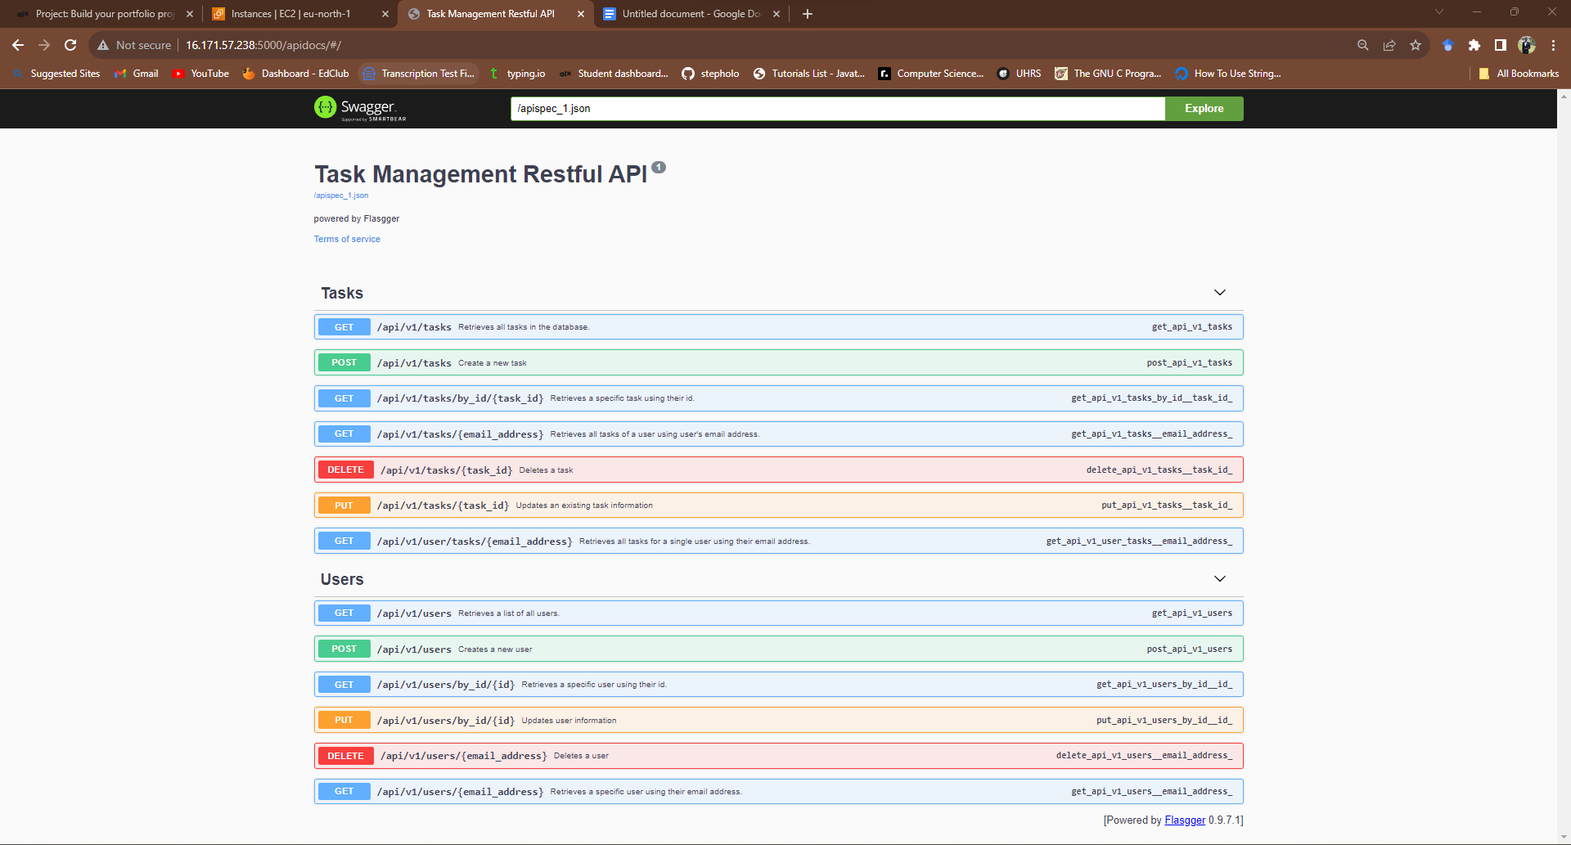
Task: Open the Chrome extensions puzzle icon
Action: 1474,45
